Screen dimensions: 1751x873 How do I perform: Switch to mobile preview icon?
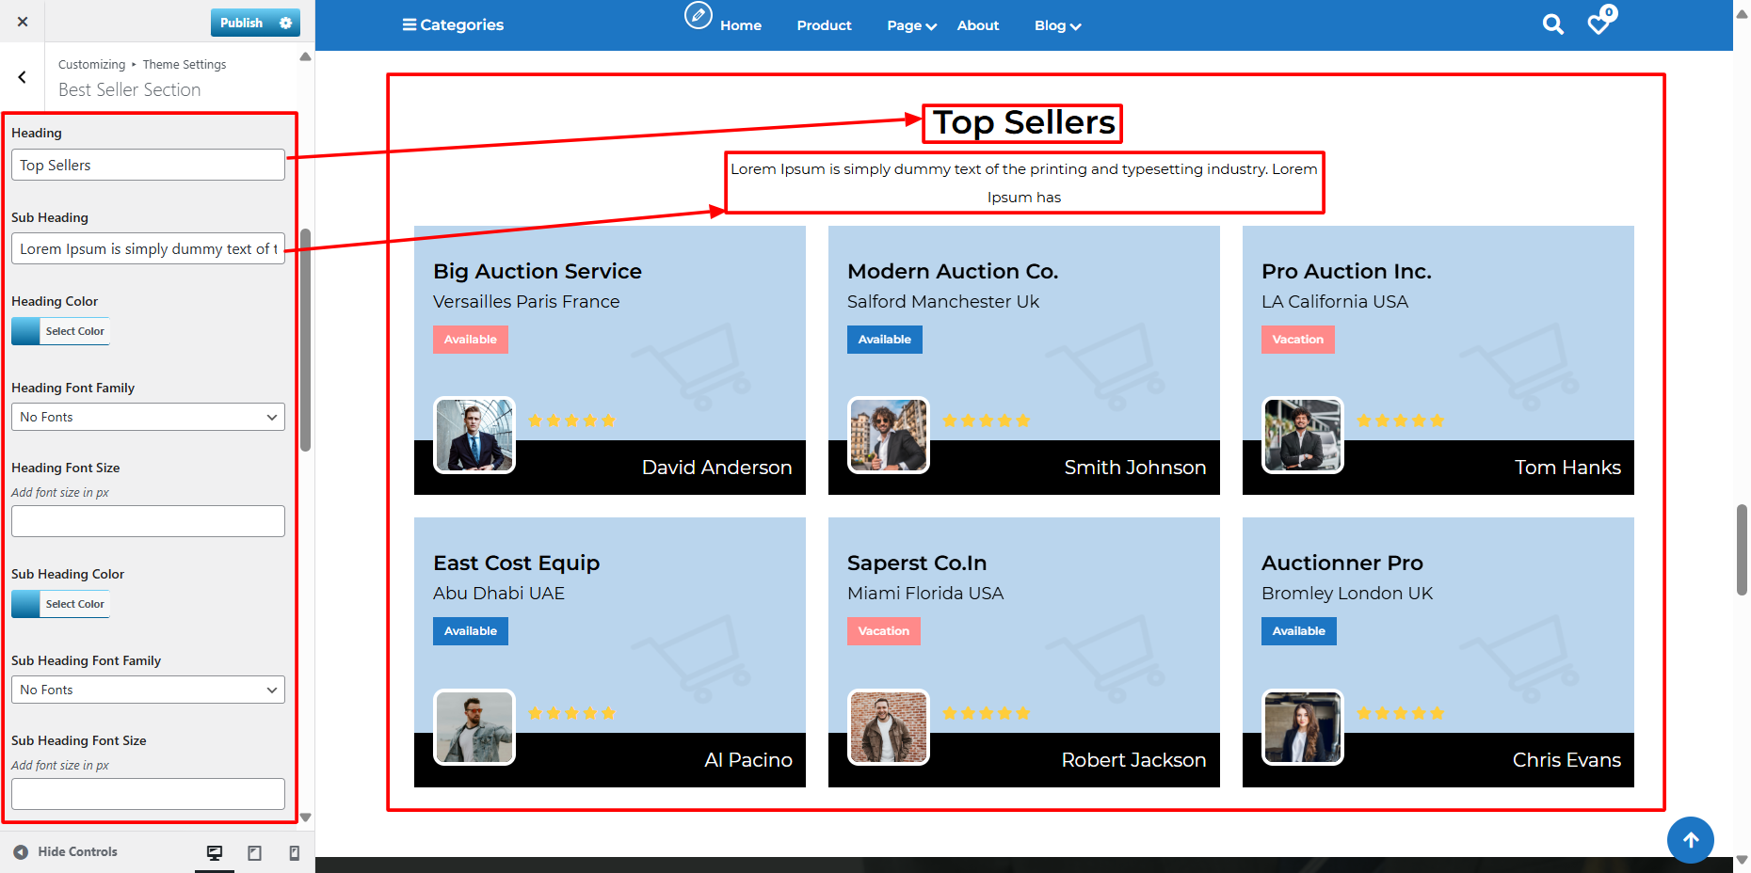[x=294, y=852]
